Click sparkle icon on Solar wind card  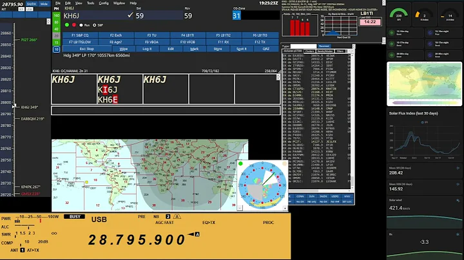coord(458,201)
